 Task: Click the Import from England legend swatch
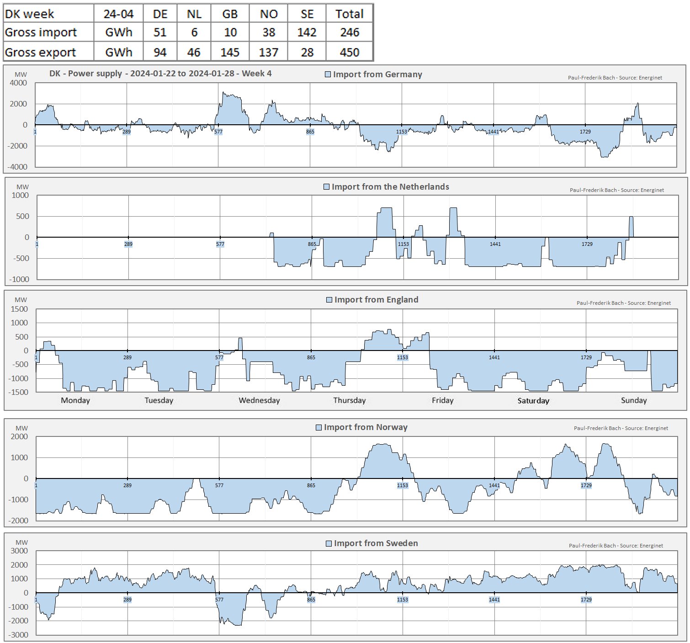[329, 300]
